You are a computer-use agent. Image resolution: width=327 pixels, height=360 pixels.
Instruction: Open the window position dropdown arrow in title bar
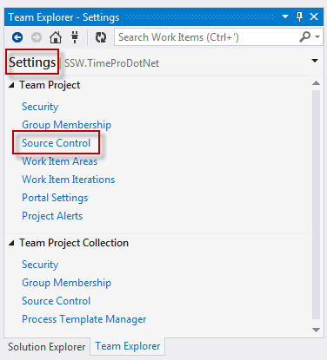pos(285,16)
